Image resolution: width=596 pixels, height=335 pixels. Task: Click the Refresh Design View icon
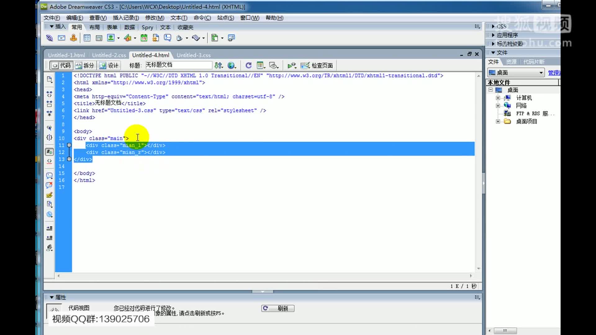(x=248, y=65)
